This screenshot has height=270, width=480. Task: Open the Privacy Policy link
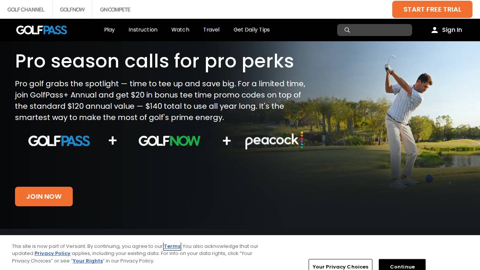point(52,253)
